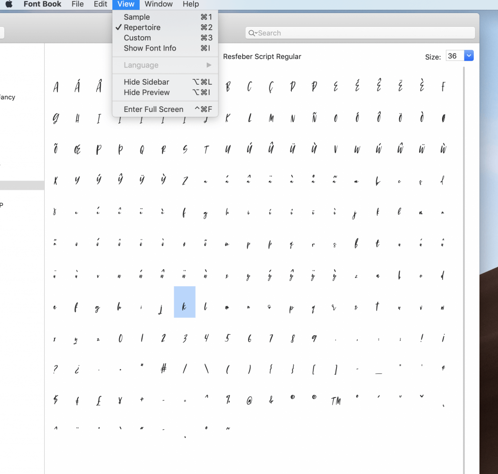Select the right square bracket glyph
Image resolution: width=498 pixels, height=474 pixels.
(336, 369)
